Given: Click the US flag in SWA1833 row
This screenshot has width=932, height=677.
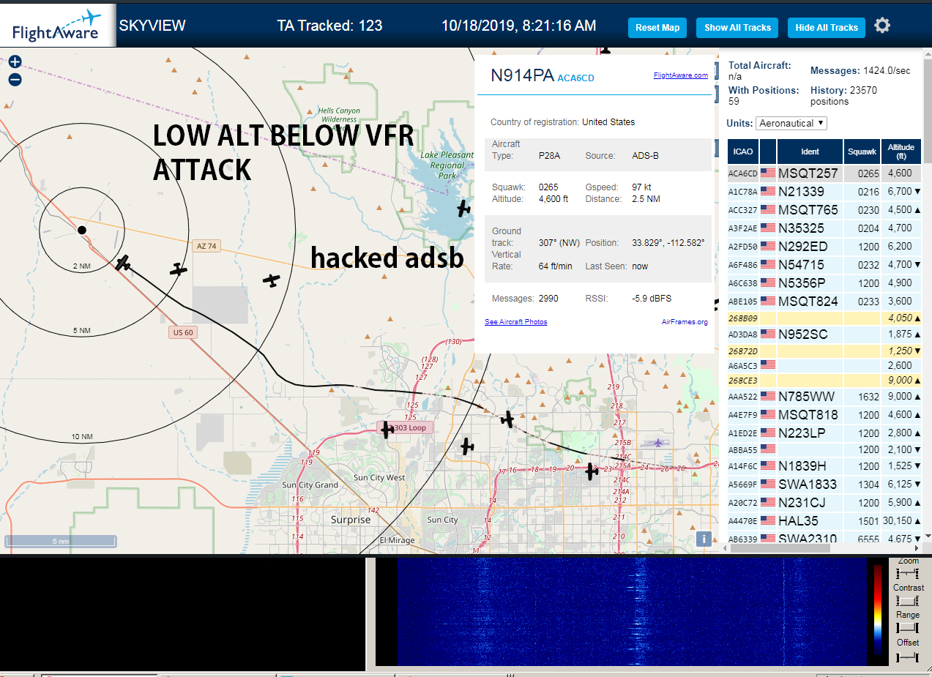Looking at the screenshot, I should (x=768, y=485).
